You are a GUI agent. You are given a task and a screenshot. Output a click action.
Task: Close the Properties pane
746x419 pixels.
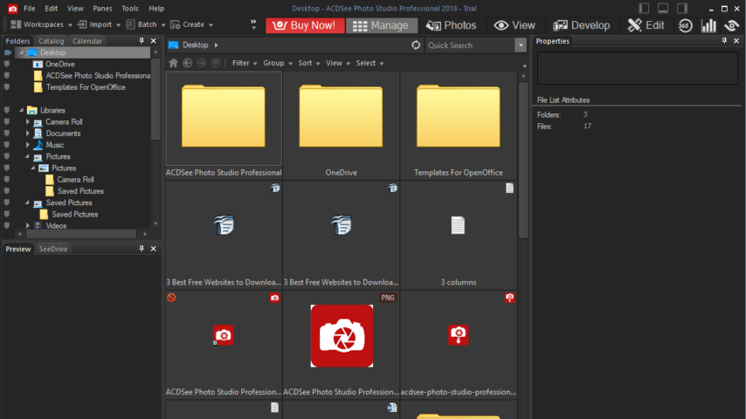point(736,41)
